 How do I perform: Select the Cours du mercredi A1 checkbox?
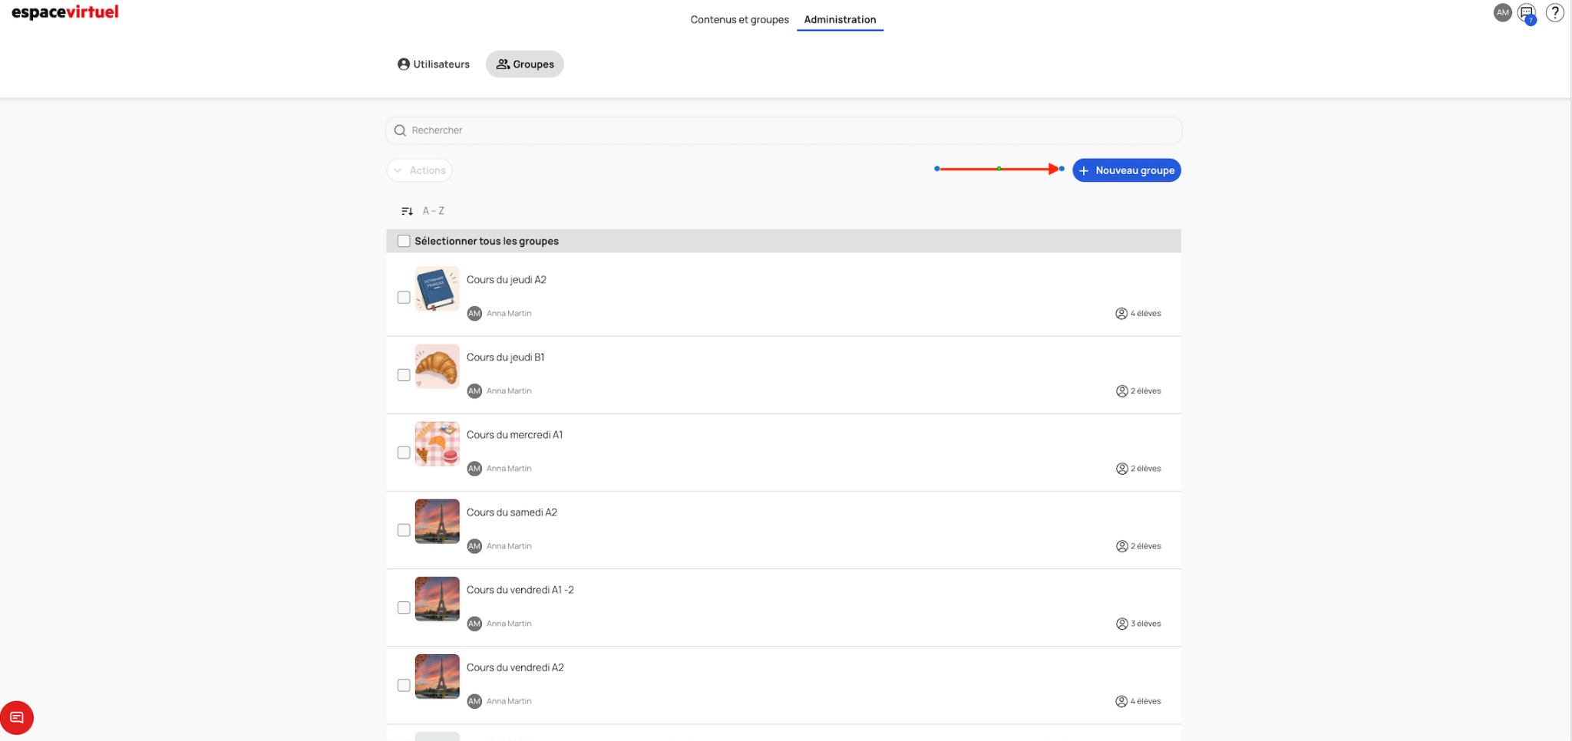[404, 453]
